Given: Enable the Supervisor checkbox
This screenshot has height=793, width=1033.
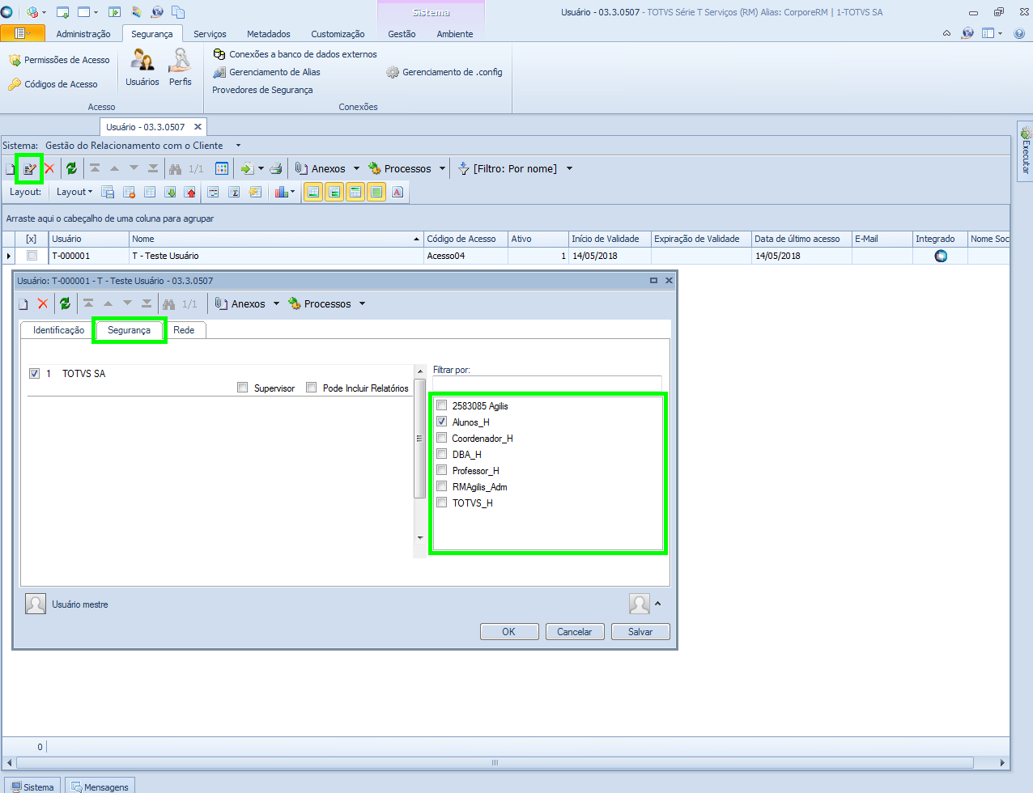Looking at the screenshot, I should 242,388.
